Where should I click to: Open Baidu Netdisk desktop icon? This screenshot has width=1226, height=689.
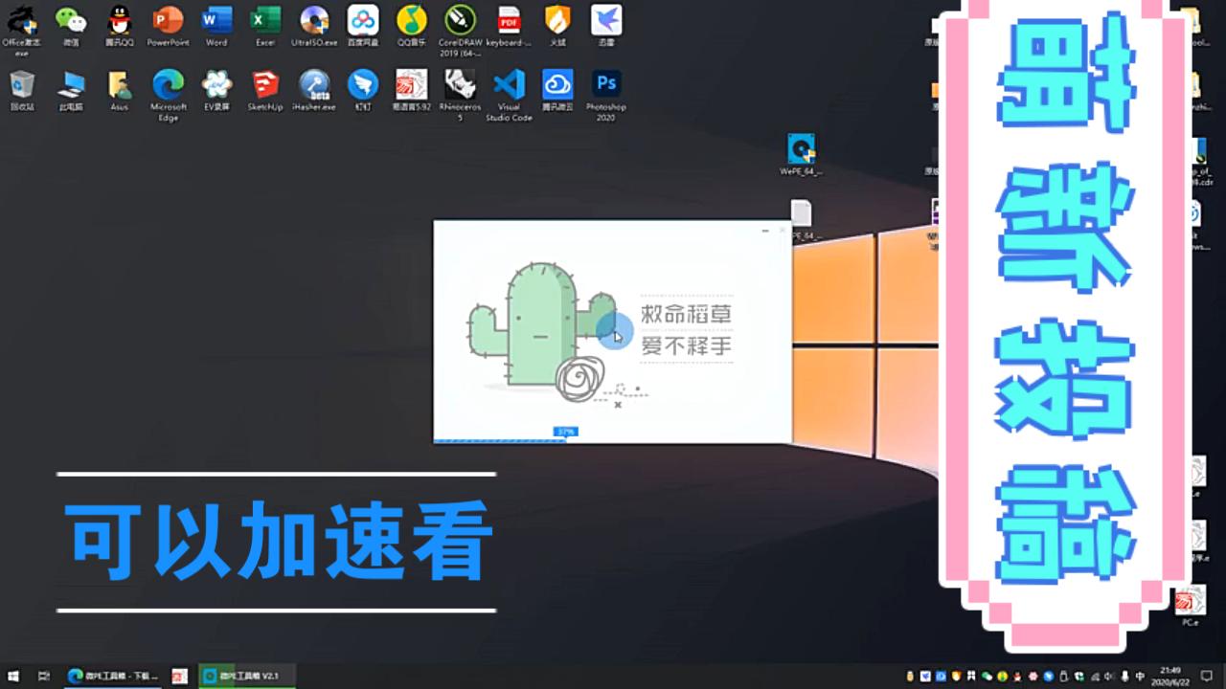tap(362, 26)
